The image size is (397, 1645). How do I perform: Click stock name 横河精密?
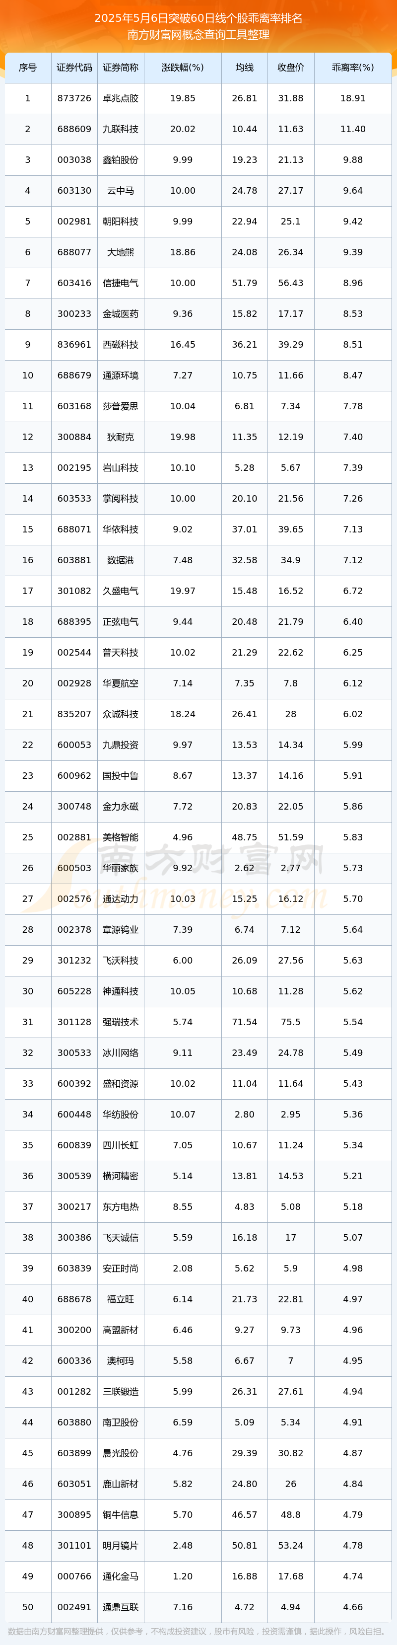[121, 1176]
